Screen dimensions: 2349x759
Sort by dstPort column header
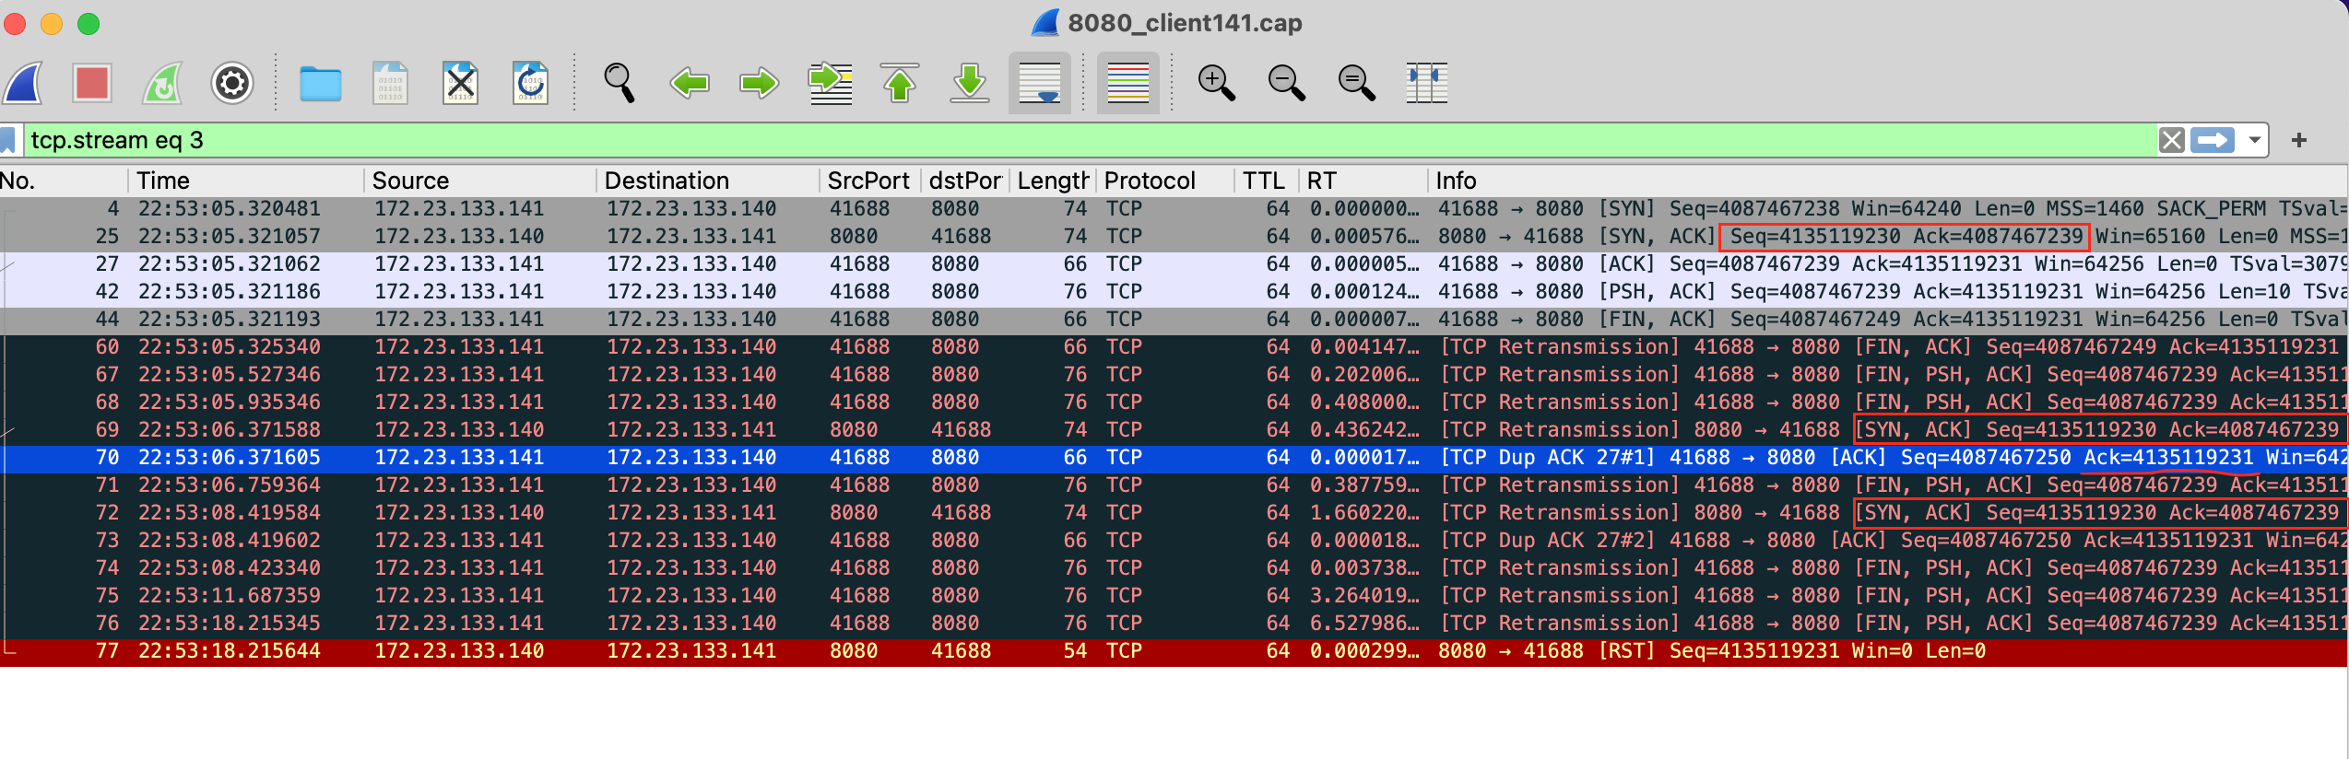(965, 181)
